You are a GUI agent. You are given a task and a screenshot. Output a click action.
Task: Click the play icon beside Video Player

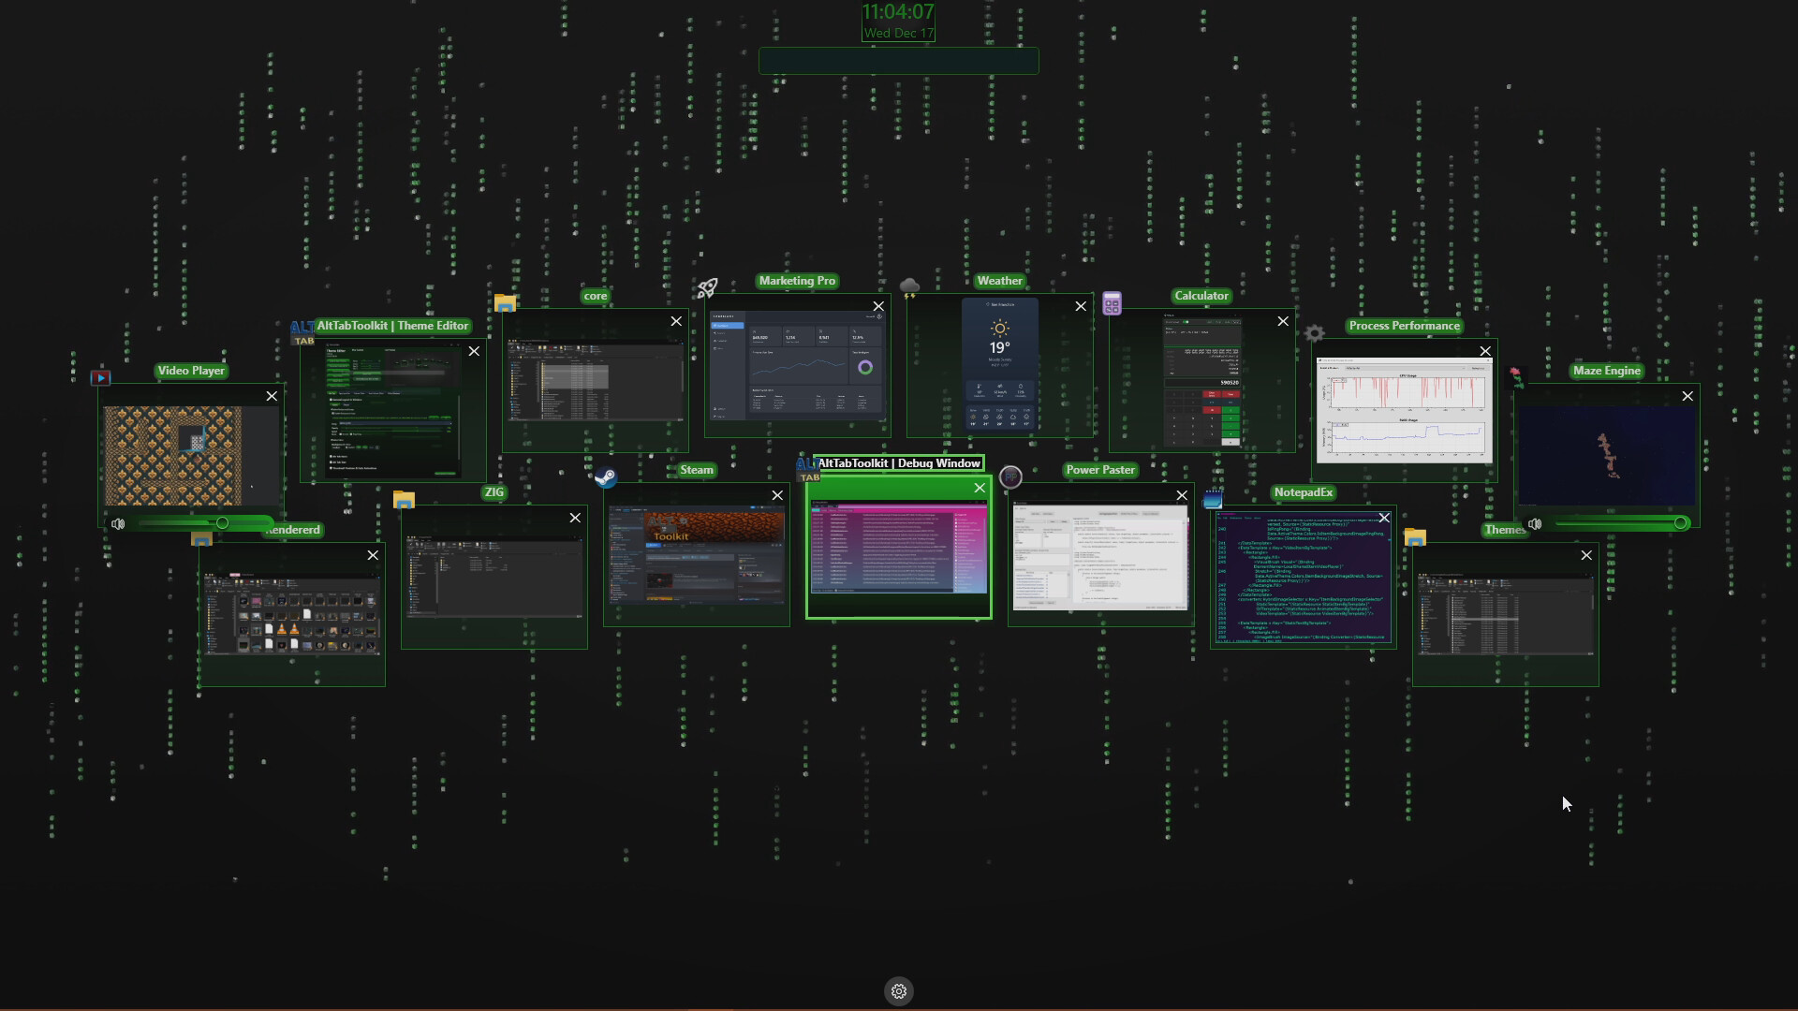100,377
